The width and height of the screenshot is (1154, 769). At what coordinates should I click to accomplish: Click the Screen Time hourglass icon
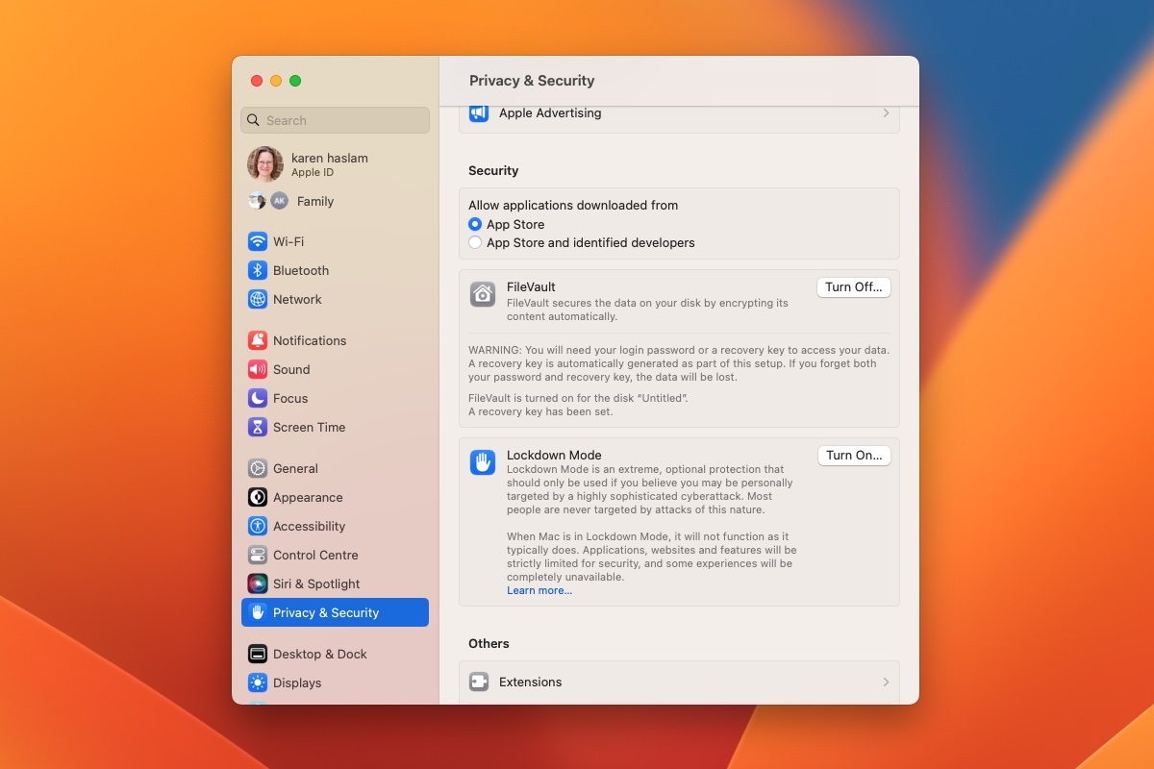257,427
